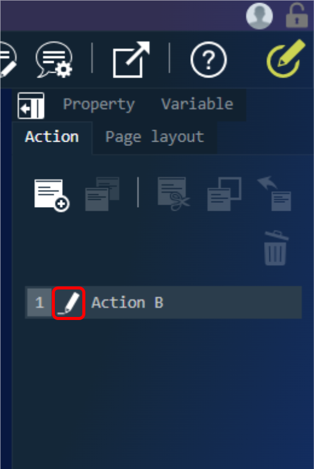Open the Page layout tab
The width and height of the screenshot is (314, 469).
click(154, 137)
